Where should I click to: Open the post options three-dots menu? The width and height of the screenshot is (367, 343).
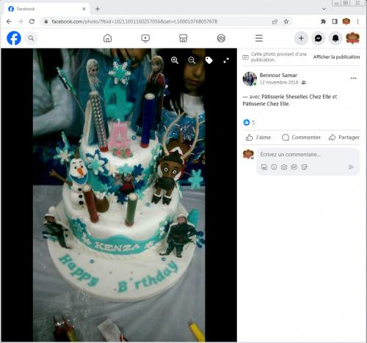[x=353, y=78]
